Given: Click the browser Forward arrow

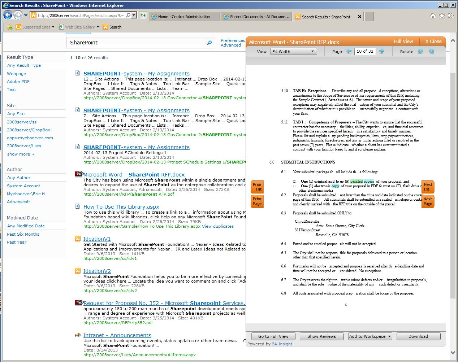Looking at the screenshot, I should coord(18,15).
